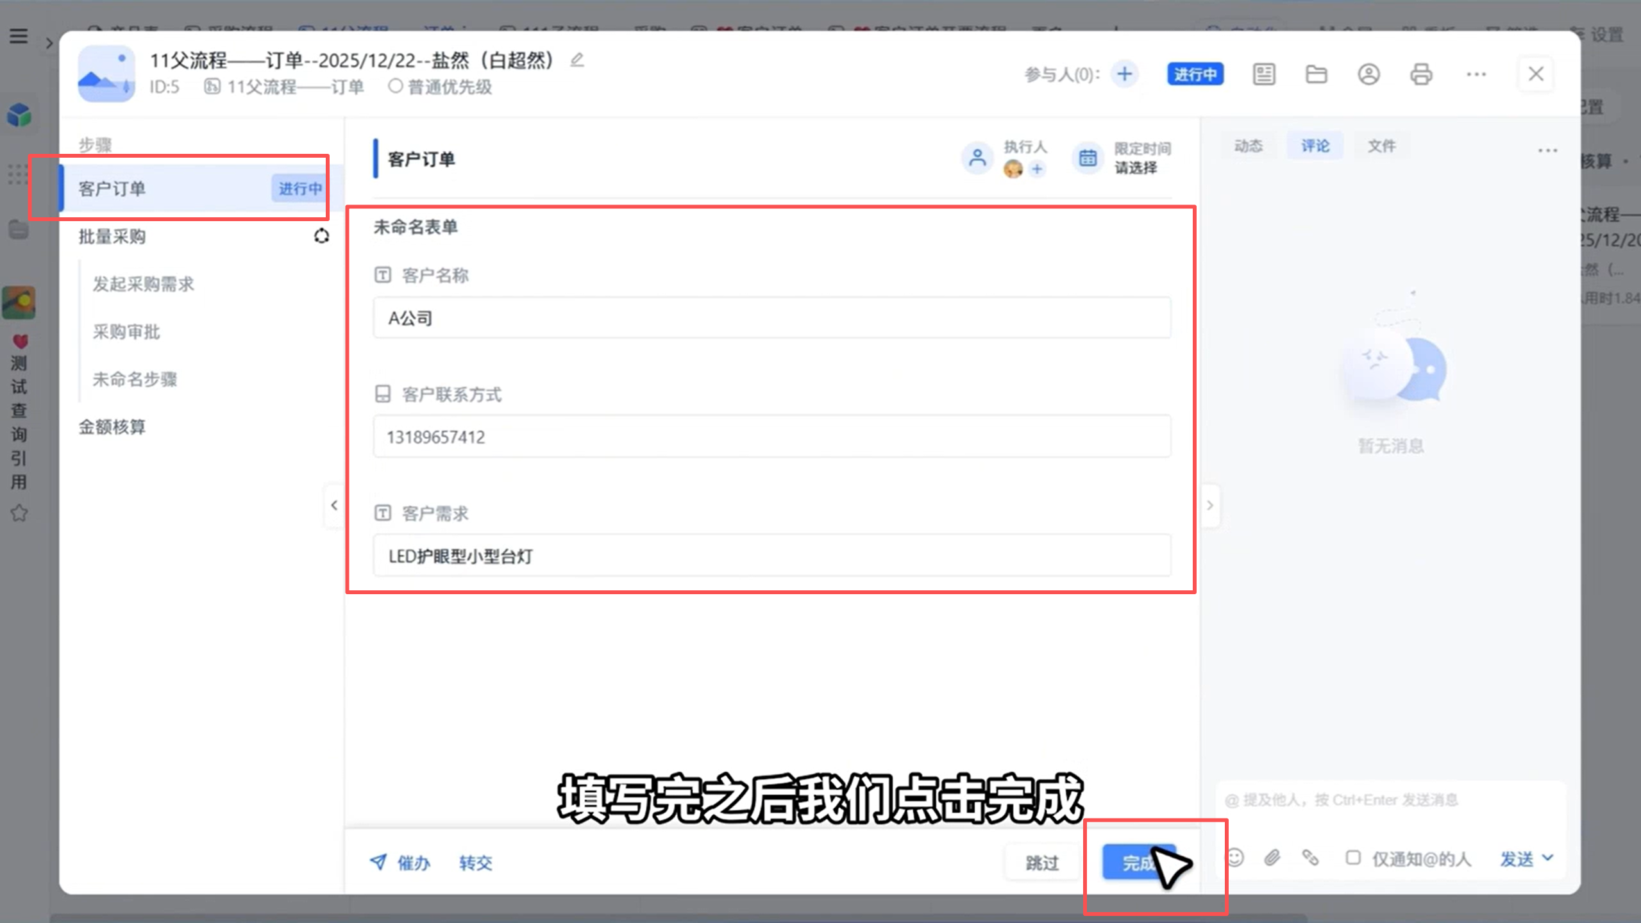This screenshot has width=1641, height=923.
Task: Open the 进行中 status badge in header
Action: coord(1195,74)
